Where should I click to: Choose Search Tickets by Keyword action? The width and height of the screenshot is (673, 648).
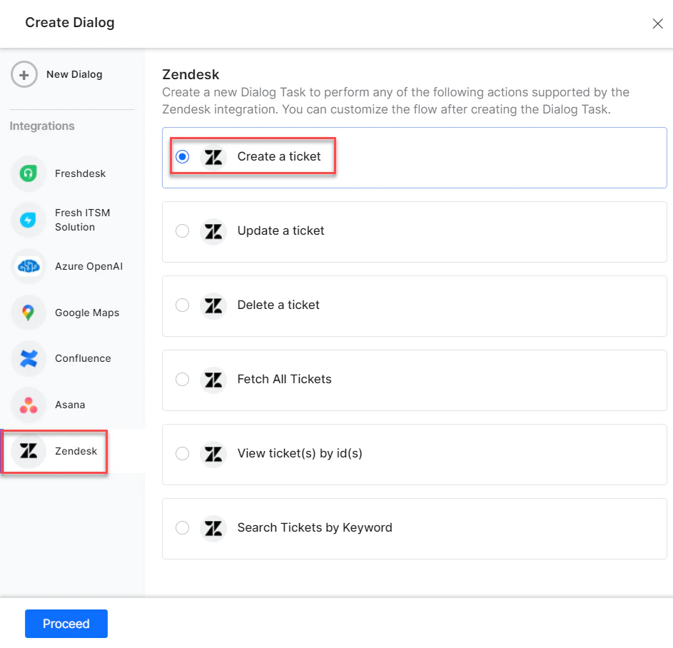(x=182, y=528)
